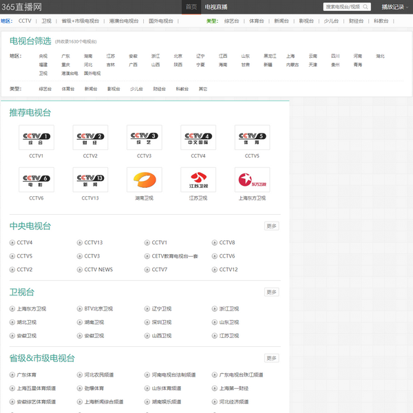
Task: Open the CCTV13 news channel logo
Action: (x=90, y=180)
